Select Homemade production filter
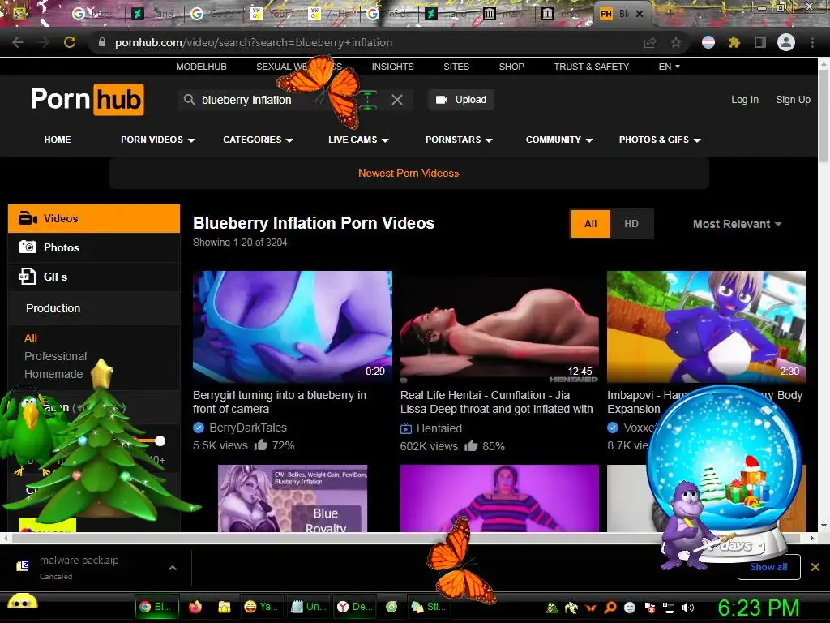This screenshot has height=623, width=830. pos(53,374)
